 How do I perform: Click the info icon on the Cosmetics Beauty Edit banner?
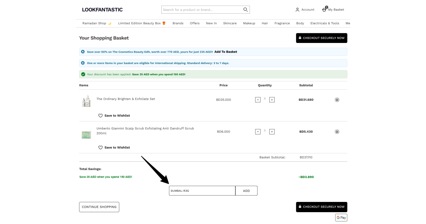[x=83, y=52]
